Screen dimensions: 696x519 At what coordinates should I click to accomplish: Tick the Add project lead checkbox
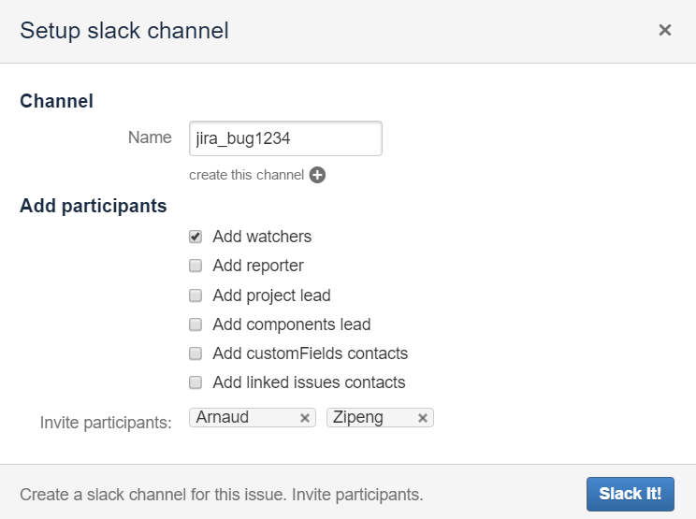[x=196, y=296]
